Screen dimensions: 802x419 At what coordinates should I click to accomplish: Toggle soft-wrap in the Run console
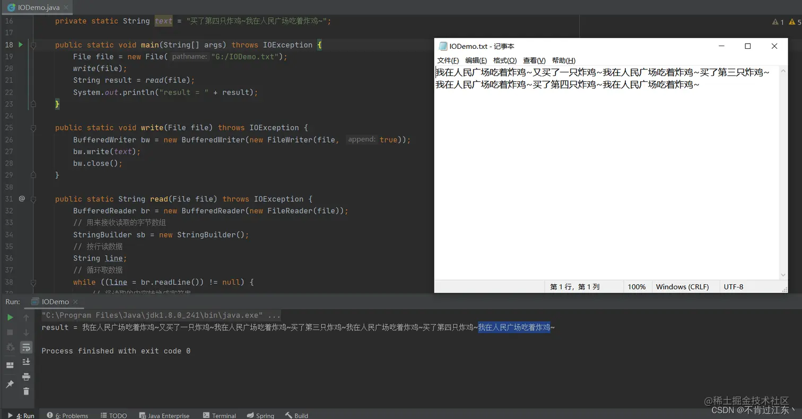26,347
